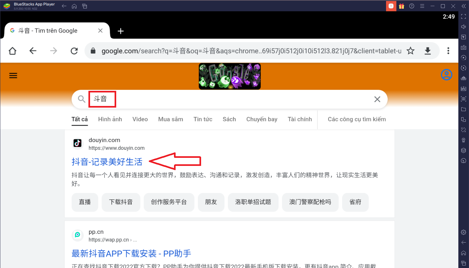Open BlueStacks home from title bar
469x268 pixels.
[74, 6]
